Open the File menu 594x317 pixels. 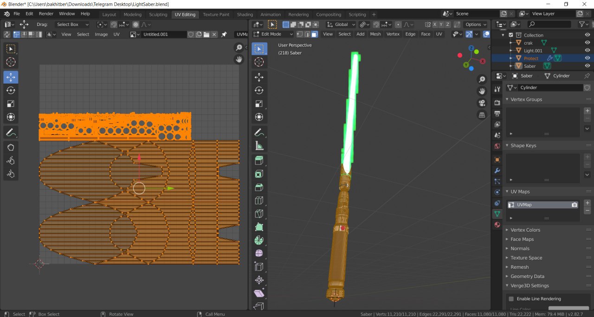click(x=17, y=14)
